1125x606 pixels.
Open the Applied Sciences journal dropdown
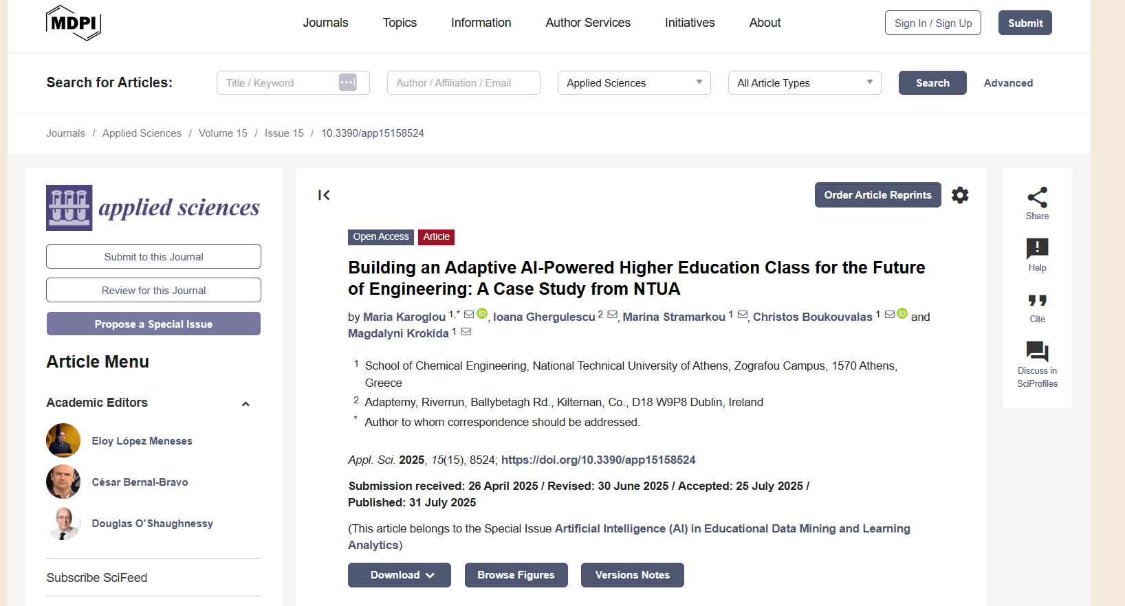(634, 83)
